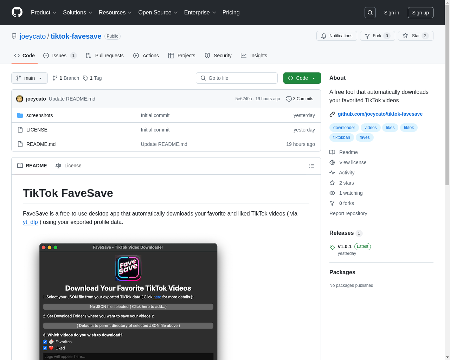
Task: Open the green Code dropdown button
Action: point(302,78)
